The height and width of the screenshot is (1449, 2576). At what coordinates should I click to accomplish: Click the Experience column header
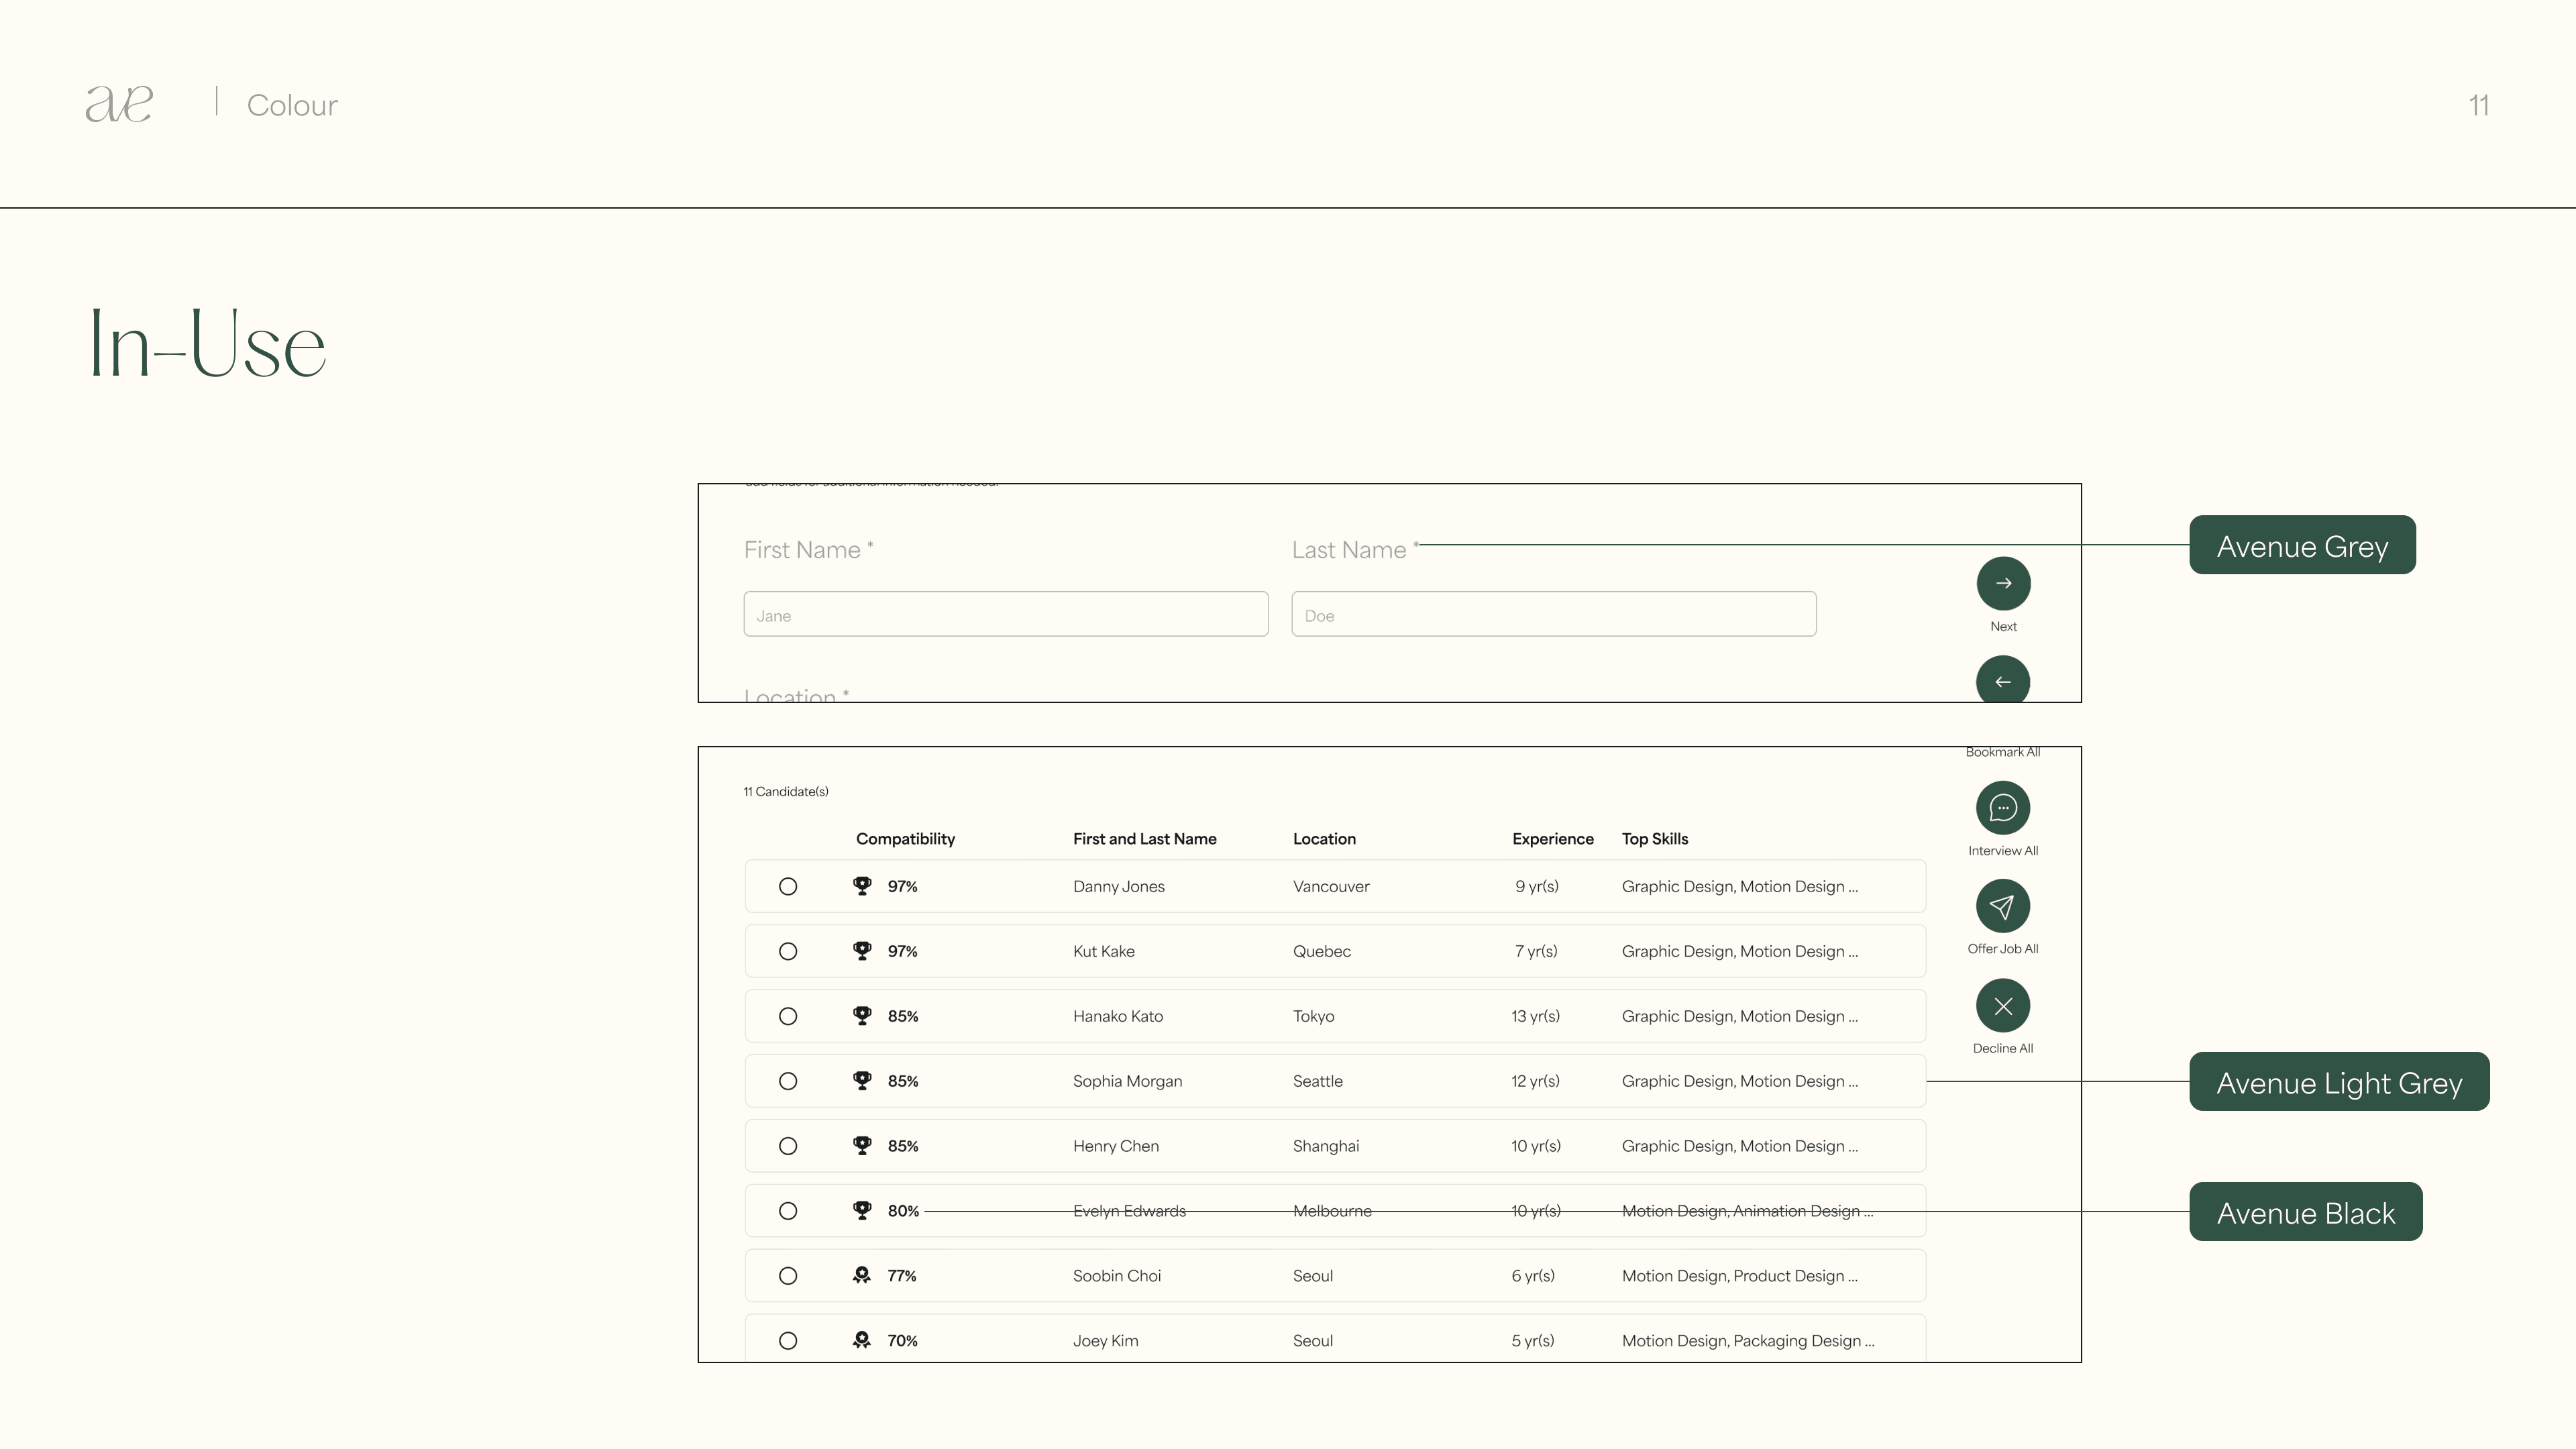1552,839
